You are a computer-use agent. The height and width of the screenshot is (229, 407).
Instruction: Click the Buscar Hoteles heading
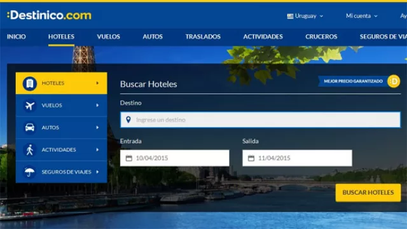(148, 84)
